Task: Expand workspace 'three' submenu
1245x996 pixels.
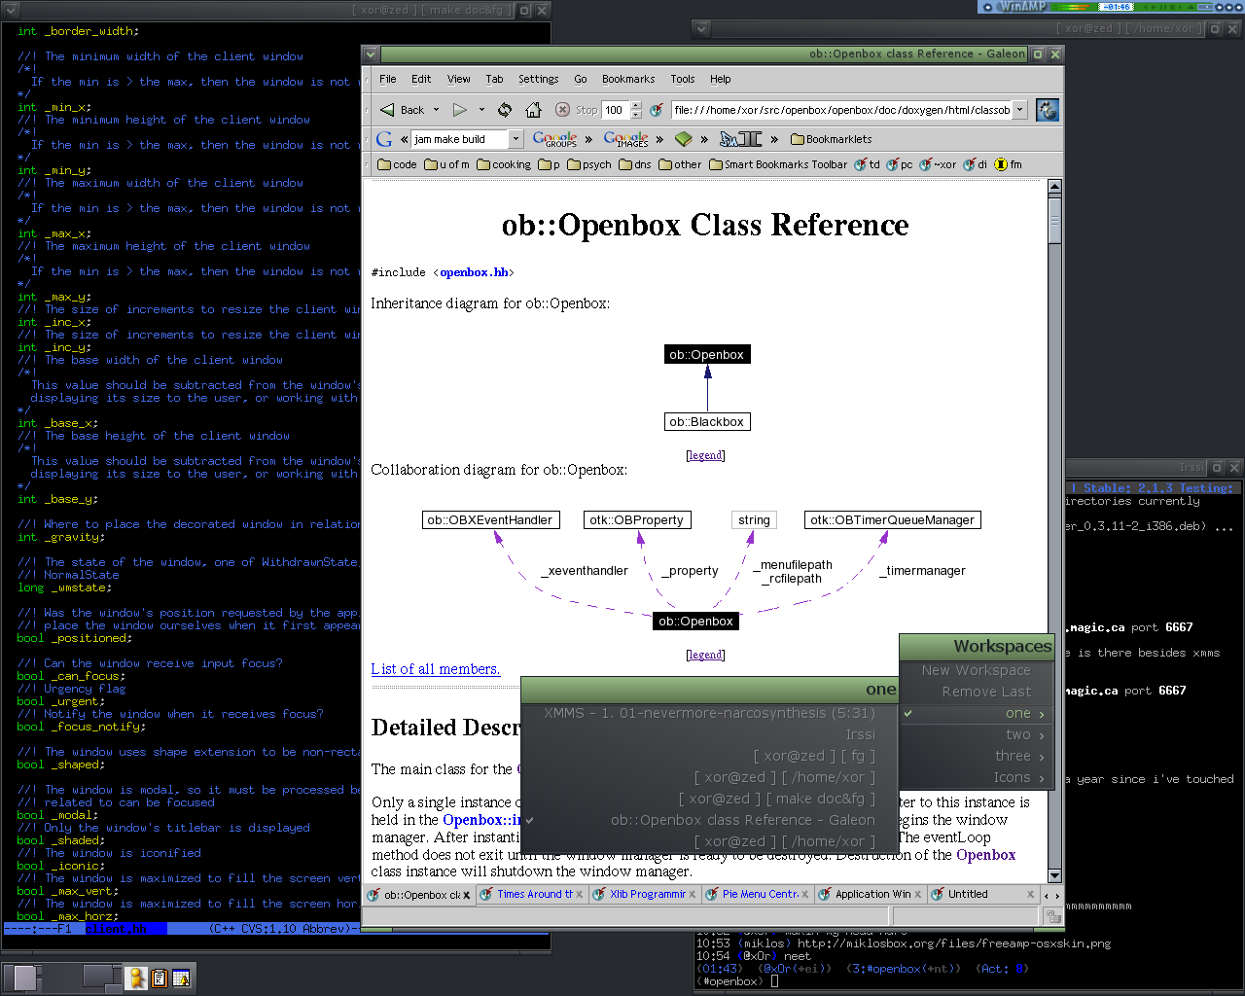Action: [x=976, y=756]
